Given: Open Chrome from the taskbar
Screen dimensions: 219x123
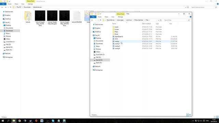Looking at the screenshot, I should [x=20, y=121].
